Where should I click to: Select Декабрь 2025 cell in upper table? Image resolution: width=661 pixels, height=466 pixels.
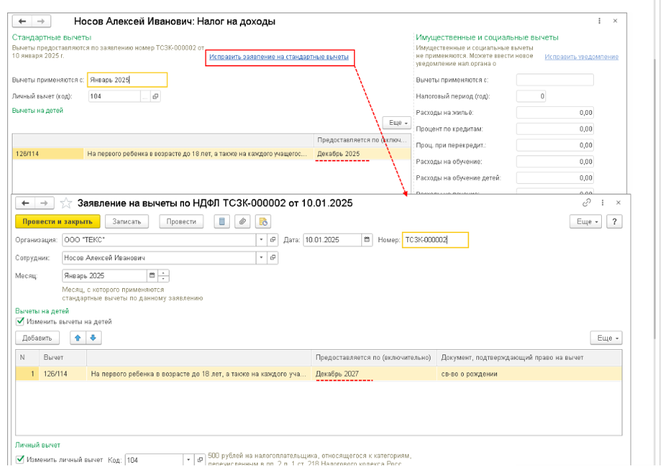coord(362,154)
